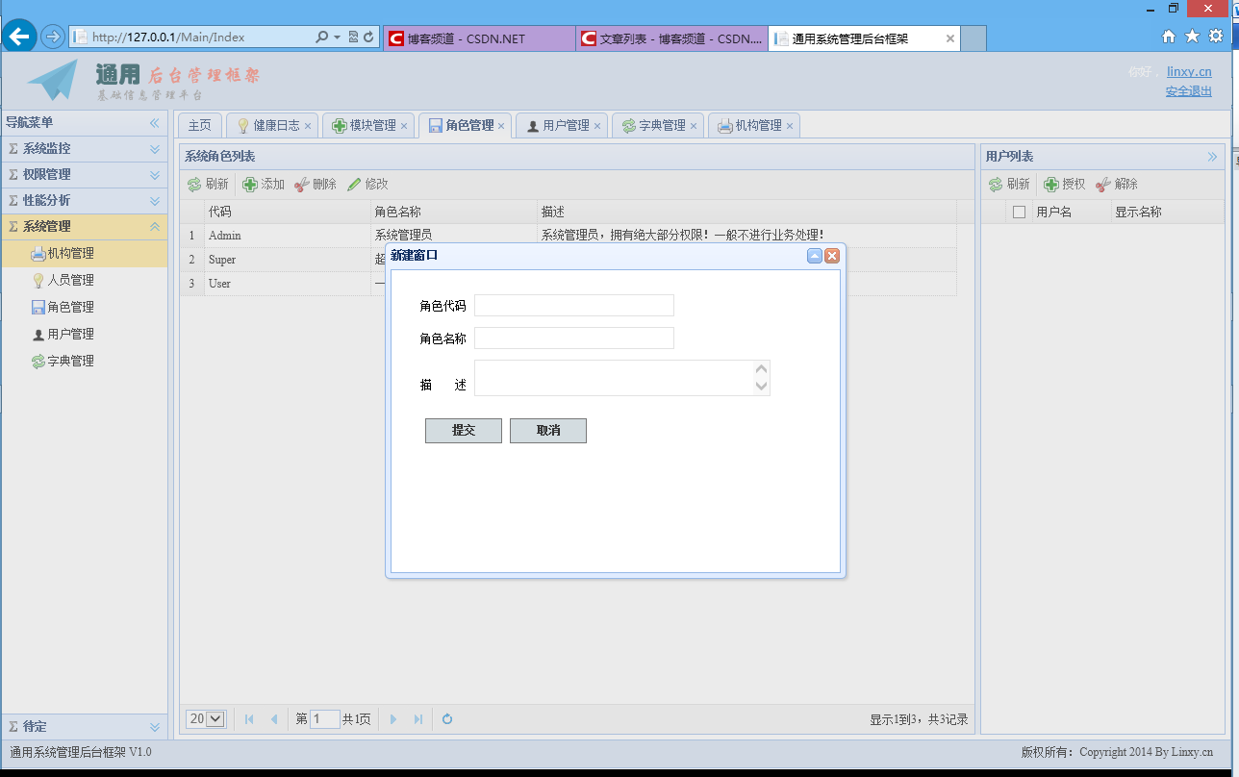Open browser settings gear icon

(x=1216, y=37)
